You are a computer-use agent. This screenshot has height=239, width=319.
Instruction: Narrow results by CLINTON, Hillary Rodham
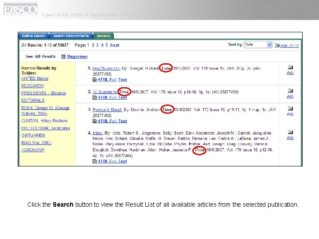coord(44,121)
